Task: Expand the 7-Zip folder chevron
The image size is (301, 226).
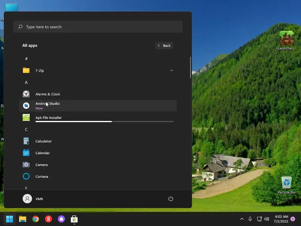Action: click(172, 70)
